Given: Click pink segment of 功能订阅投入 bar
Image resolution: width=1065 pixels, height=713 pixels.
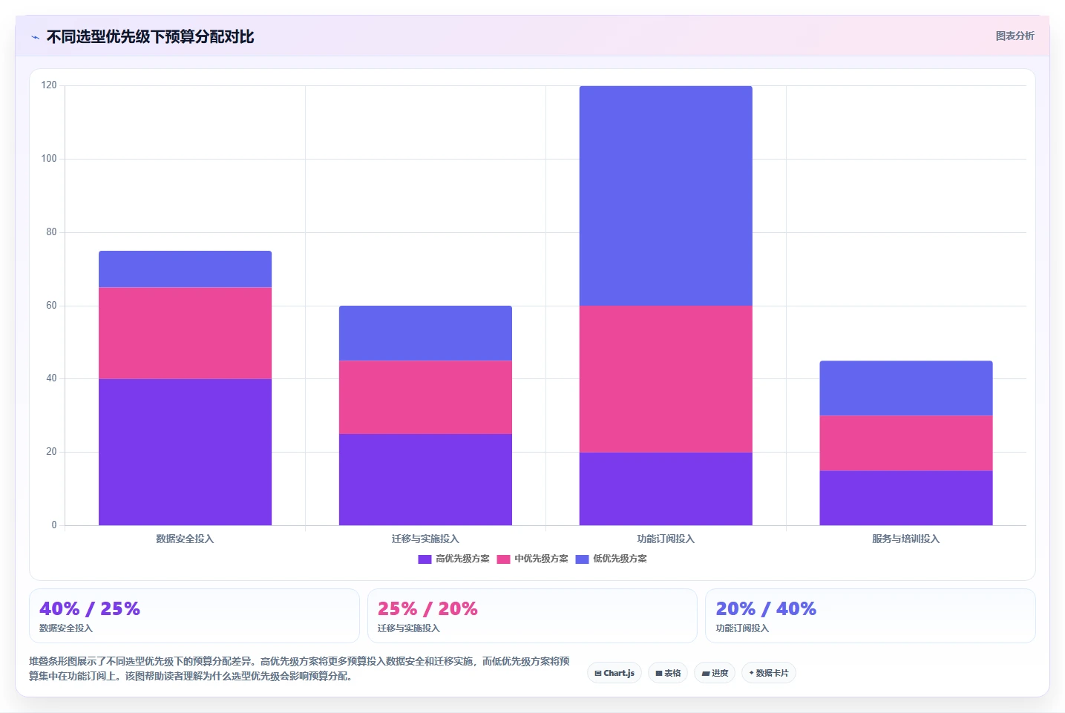Looking at the screenshot, I should tap(666, 379).
